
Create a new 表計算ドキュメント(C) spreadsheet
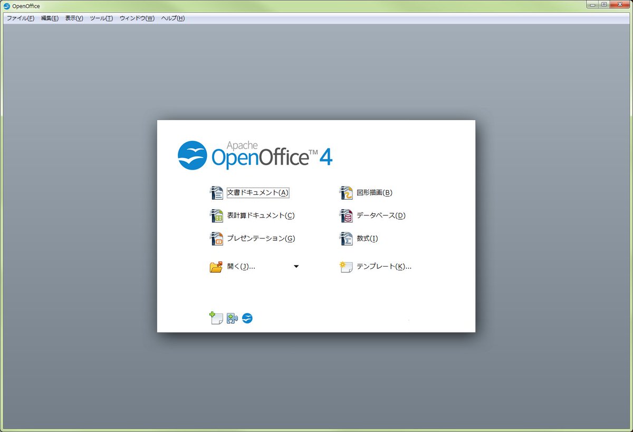252,215
